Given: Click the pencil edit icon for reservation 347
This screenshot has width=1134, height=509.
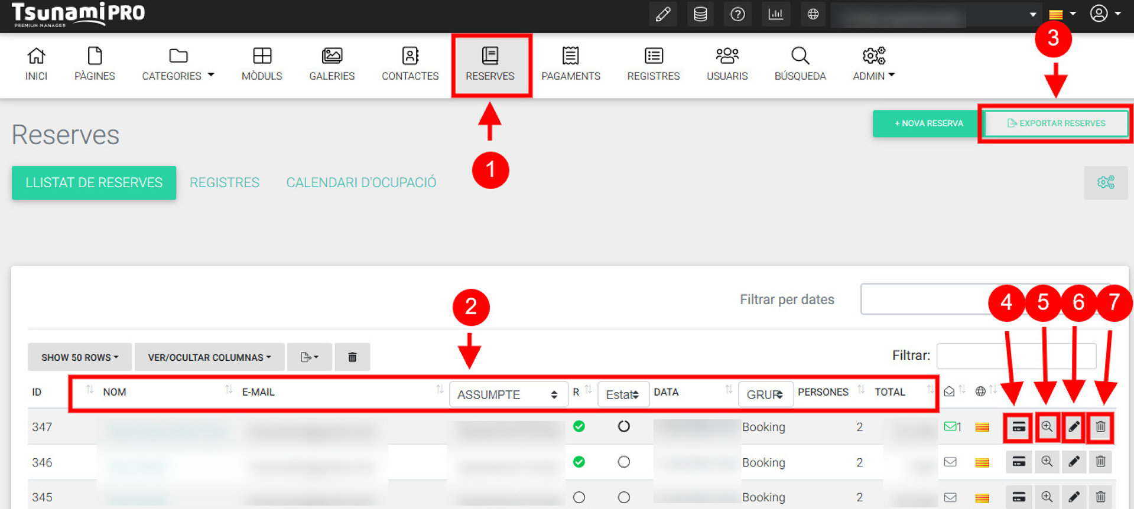Looking at the screenshot, I should [1074, 427].
